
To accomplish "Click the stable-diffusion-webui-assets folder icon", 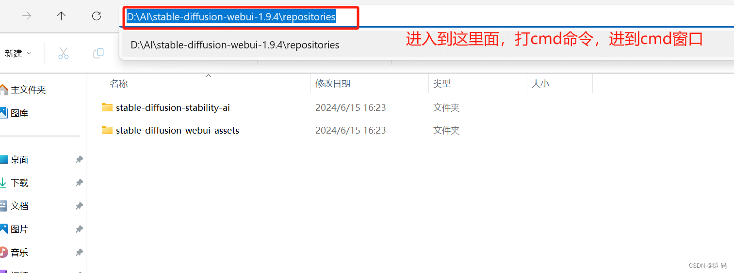I will pos(107,130).
